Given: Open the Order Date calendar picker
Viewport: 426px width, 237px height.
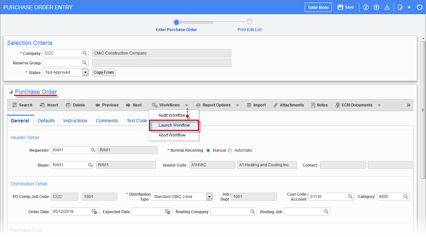Looking at the screenshot, I should [x=95, y=212].
